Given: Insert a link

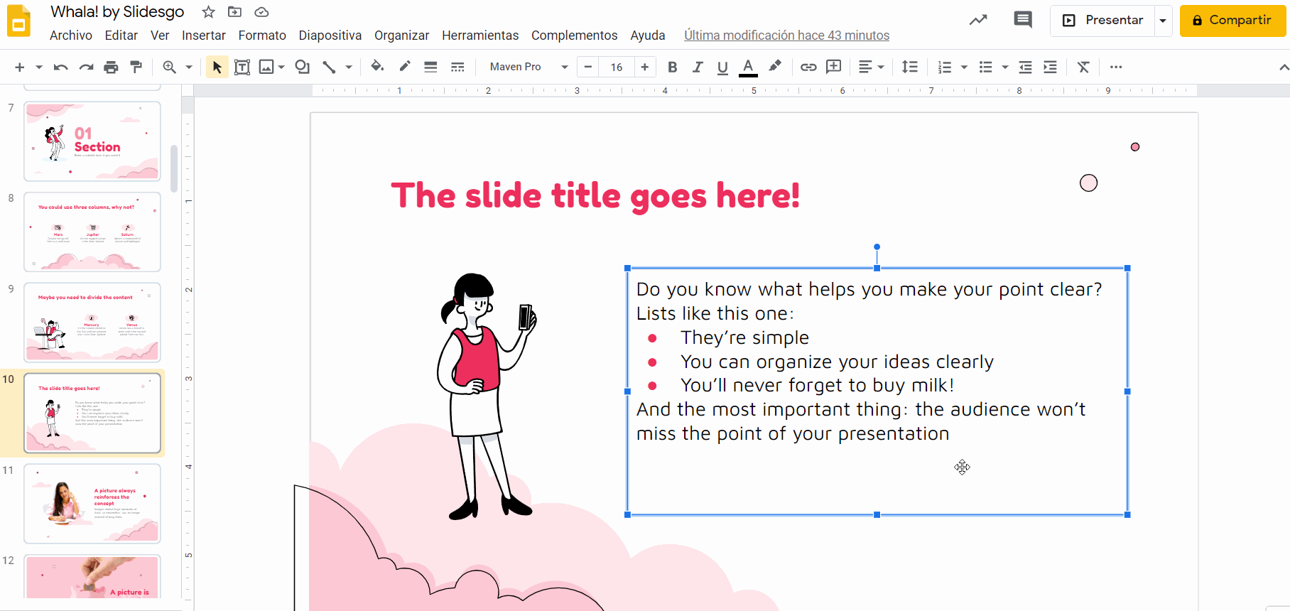Looking at the screenshot, I should pos(808,67).
